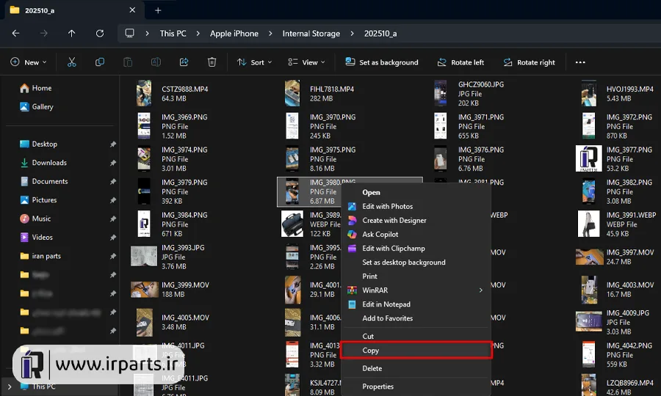The width and height of the screenshot is (661, 396).
Task: Go up one folder level
Action: coord(72,33)
